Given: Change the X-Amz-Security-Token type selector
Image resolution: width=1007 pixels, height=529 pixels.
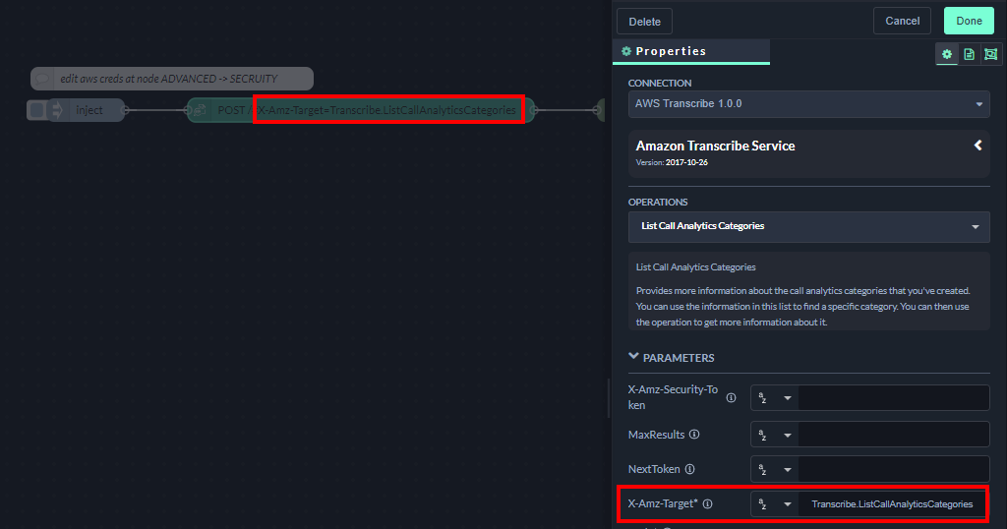Looking at the screenshot, I should [775, 398].
